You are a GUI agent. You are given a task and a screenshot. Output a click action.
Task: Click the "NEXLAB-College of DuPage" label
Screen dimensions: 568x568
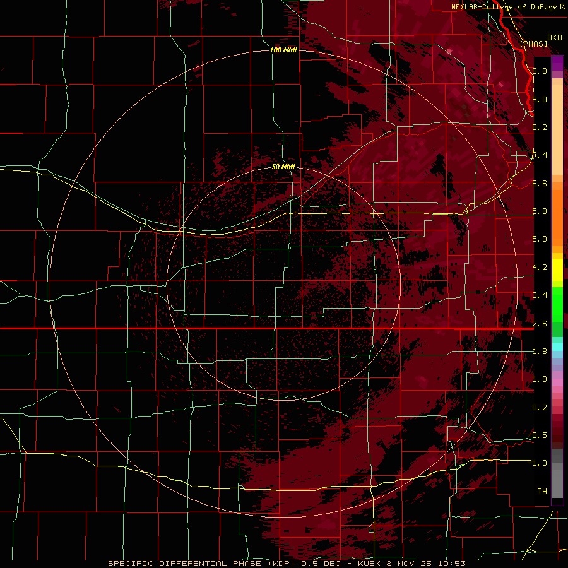[x=504, y=7]
